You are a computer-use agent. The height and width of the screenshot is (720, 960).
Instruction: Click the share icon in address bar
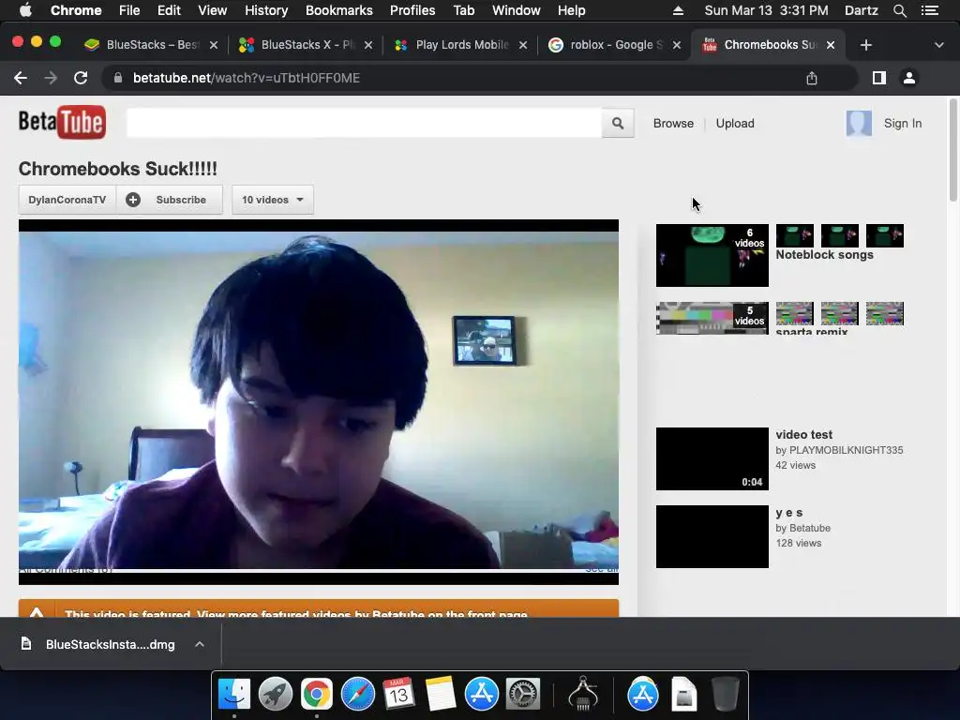pos(811,78)
